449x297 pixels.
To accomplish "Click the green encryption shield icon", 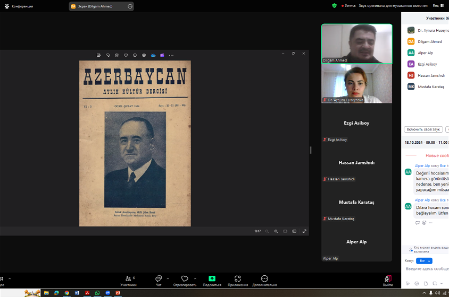I will click(x=334, y=5).
